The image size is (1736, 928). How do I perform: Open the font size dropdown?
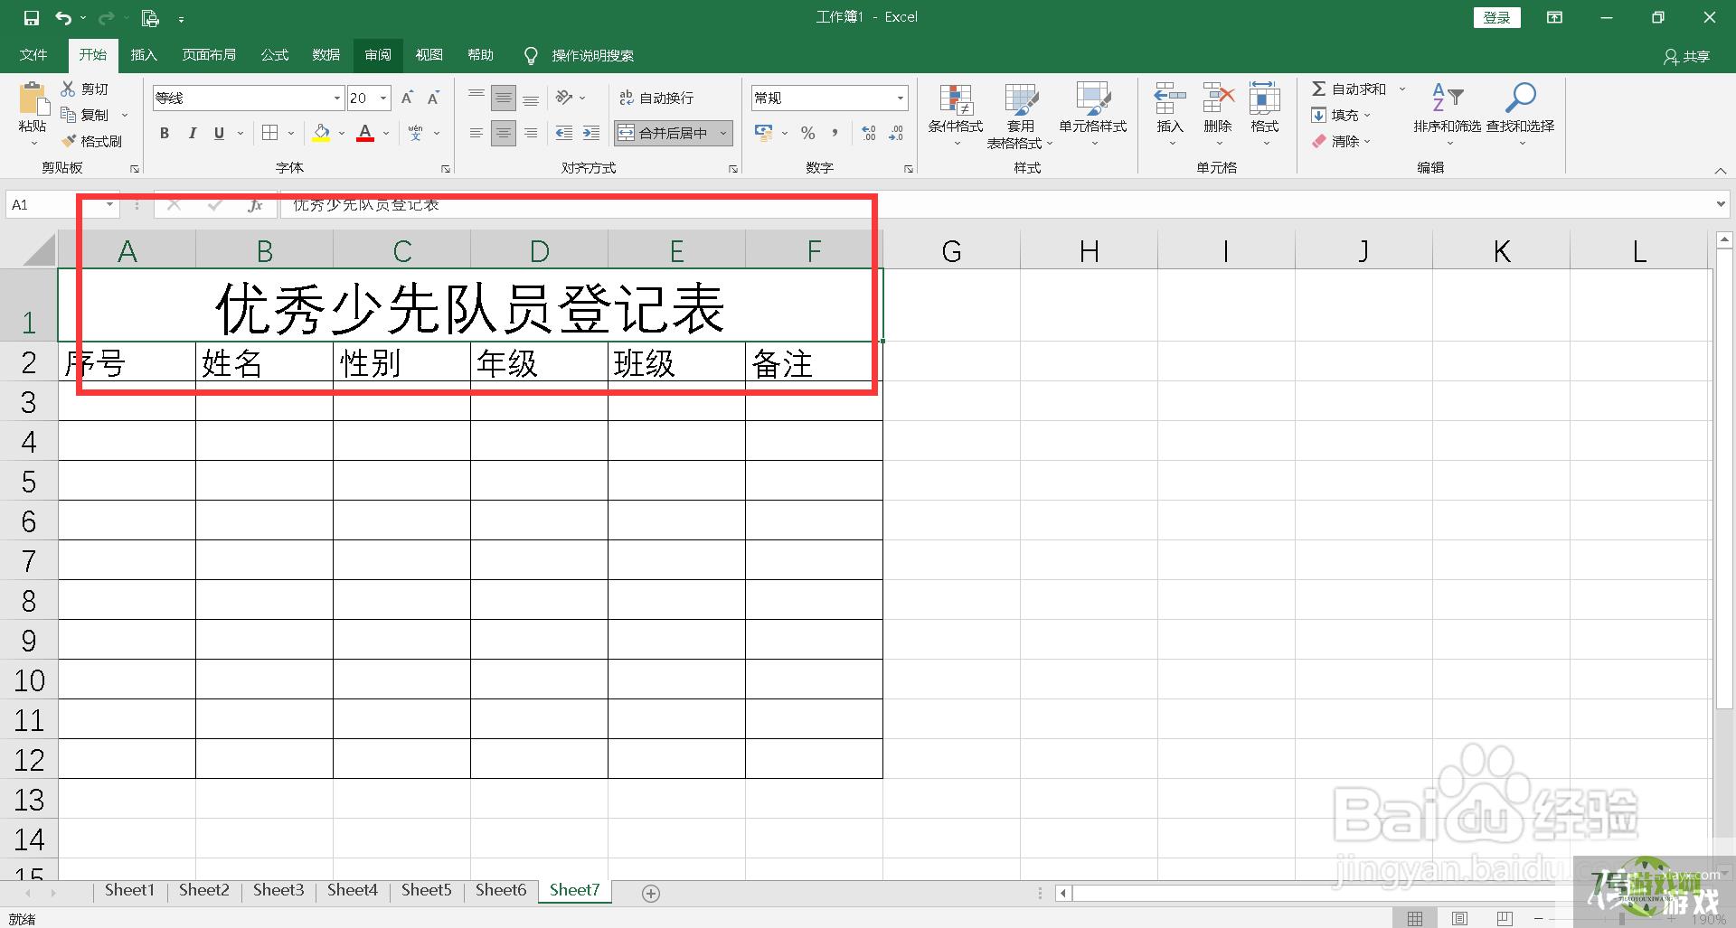pos(384,98)
